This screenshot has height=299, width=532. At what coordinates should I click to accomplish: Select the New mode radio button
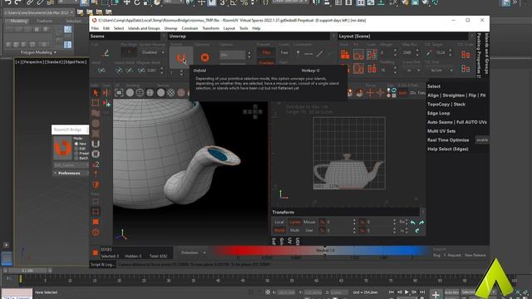[x=76, y=144]
